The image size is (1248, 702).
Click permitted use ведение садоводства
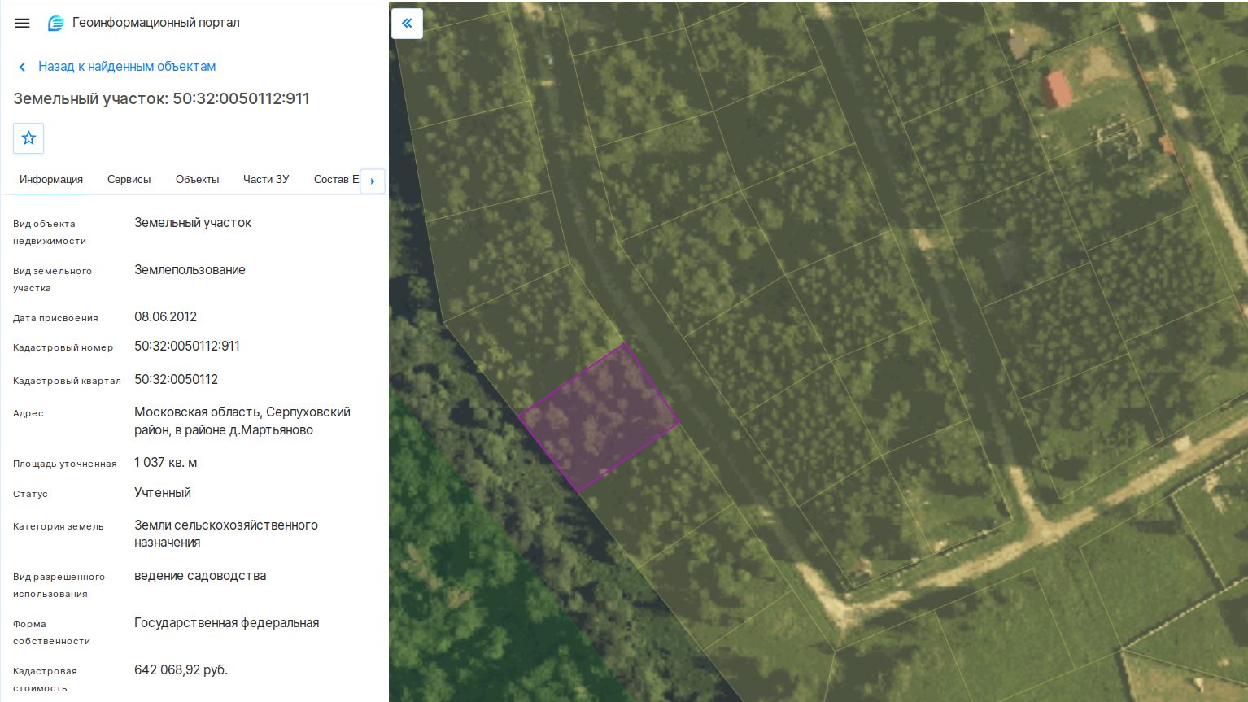tap(200, 576)
